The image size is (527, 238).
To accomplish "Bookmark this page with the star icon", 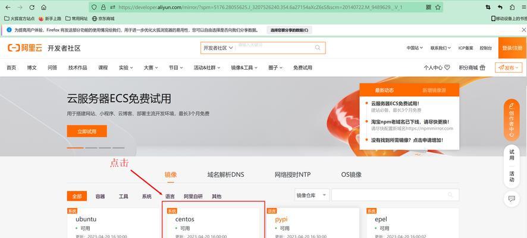I will (438, 7).
